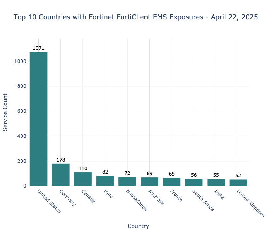Image resolution: width=271 pixels, height=233 pixels.
Task: Click the Australia axis label
Action: click(x=156, y=197)
